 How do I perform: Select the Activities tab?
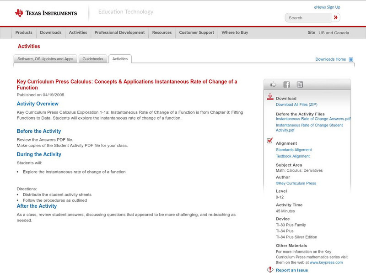[120, 59]
